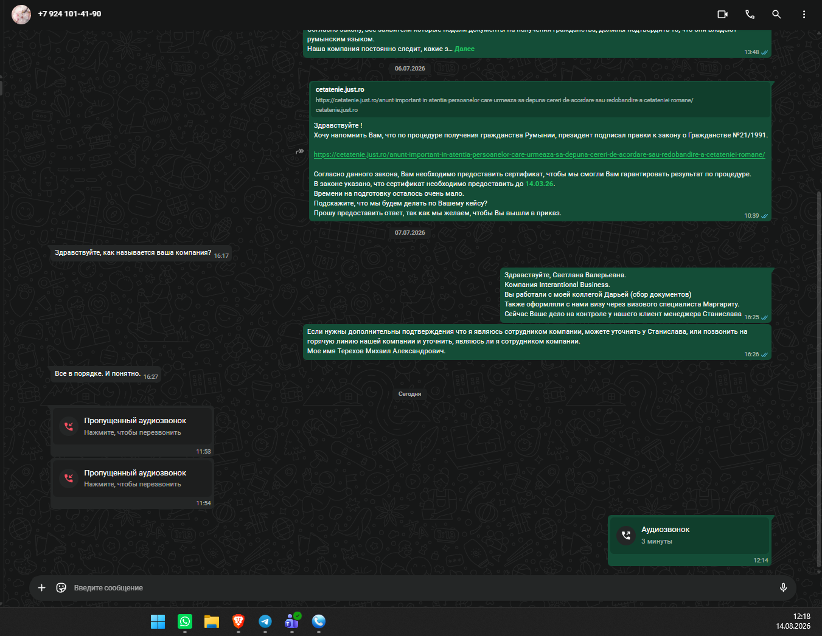822x636 pixels.
Task: Open search in this conversation
Action: [776, 14]
